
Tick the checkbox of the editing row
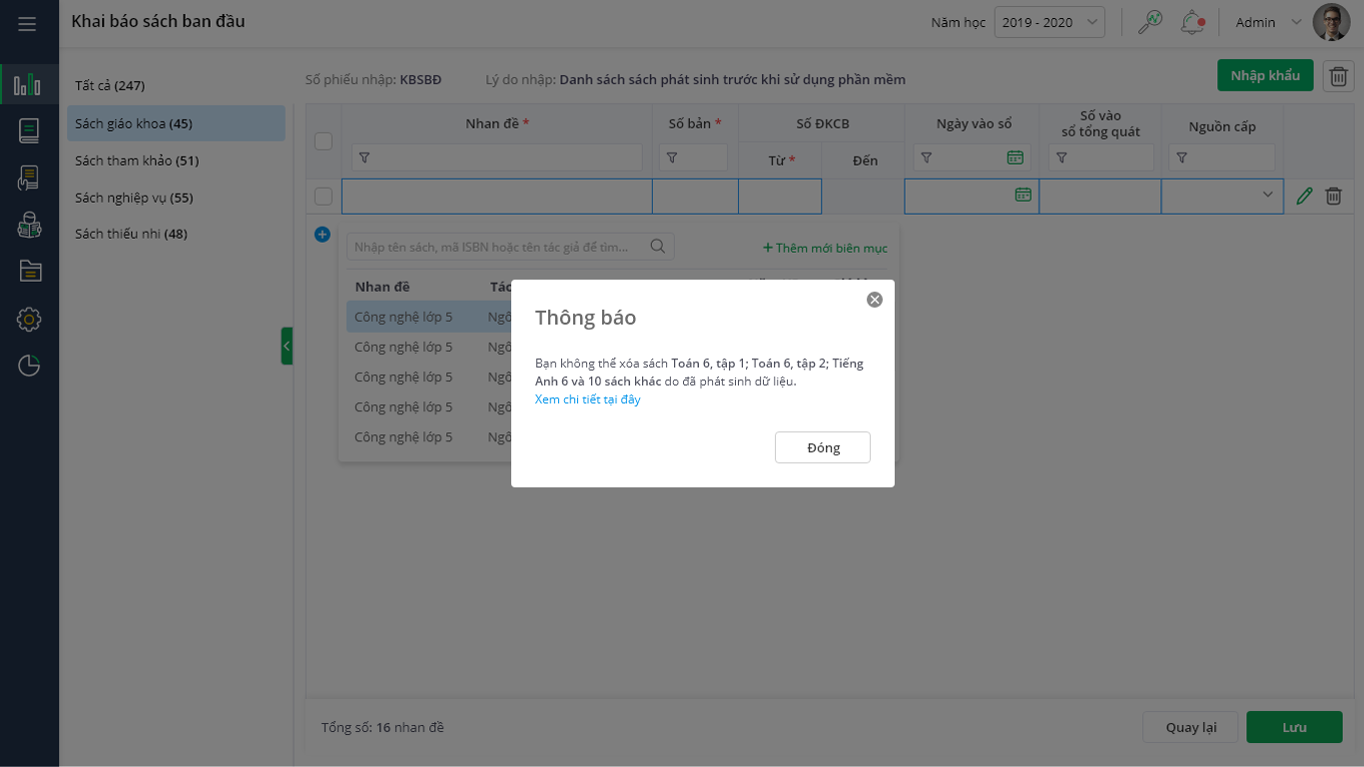point(324,196)
